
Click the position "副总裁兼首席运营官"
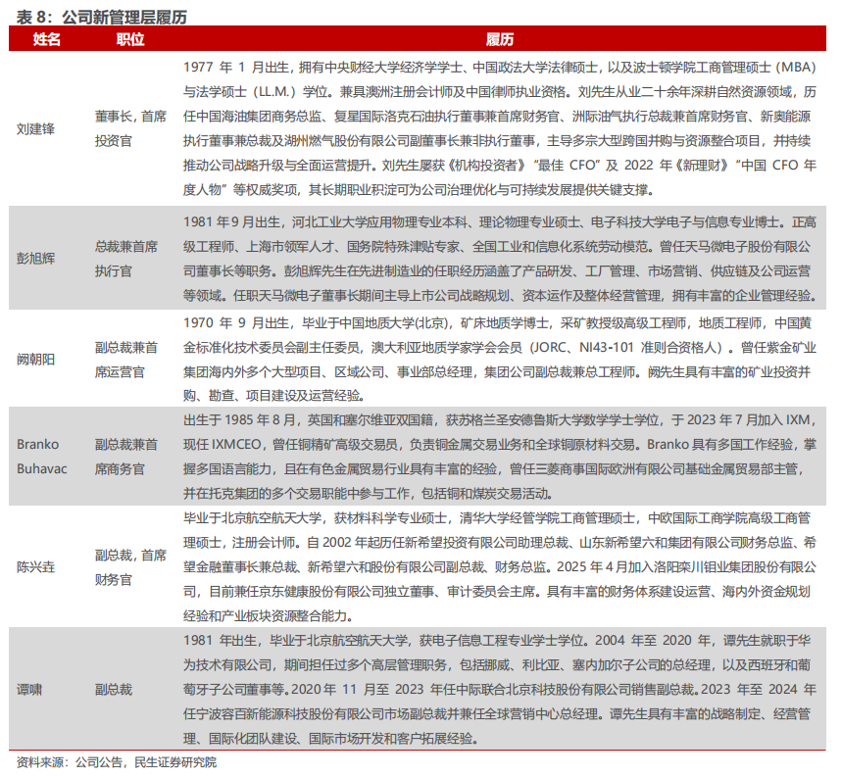[x=130, y=359]
